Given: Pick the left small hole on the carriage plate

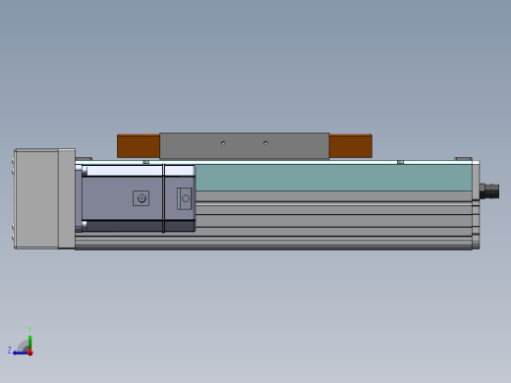Looking at the screenshot, I should point(223,143).
